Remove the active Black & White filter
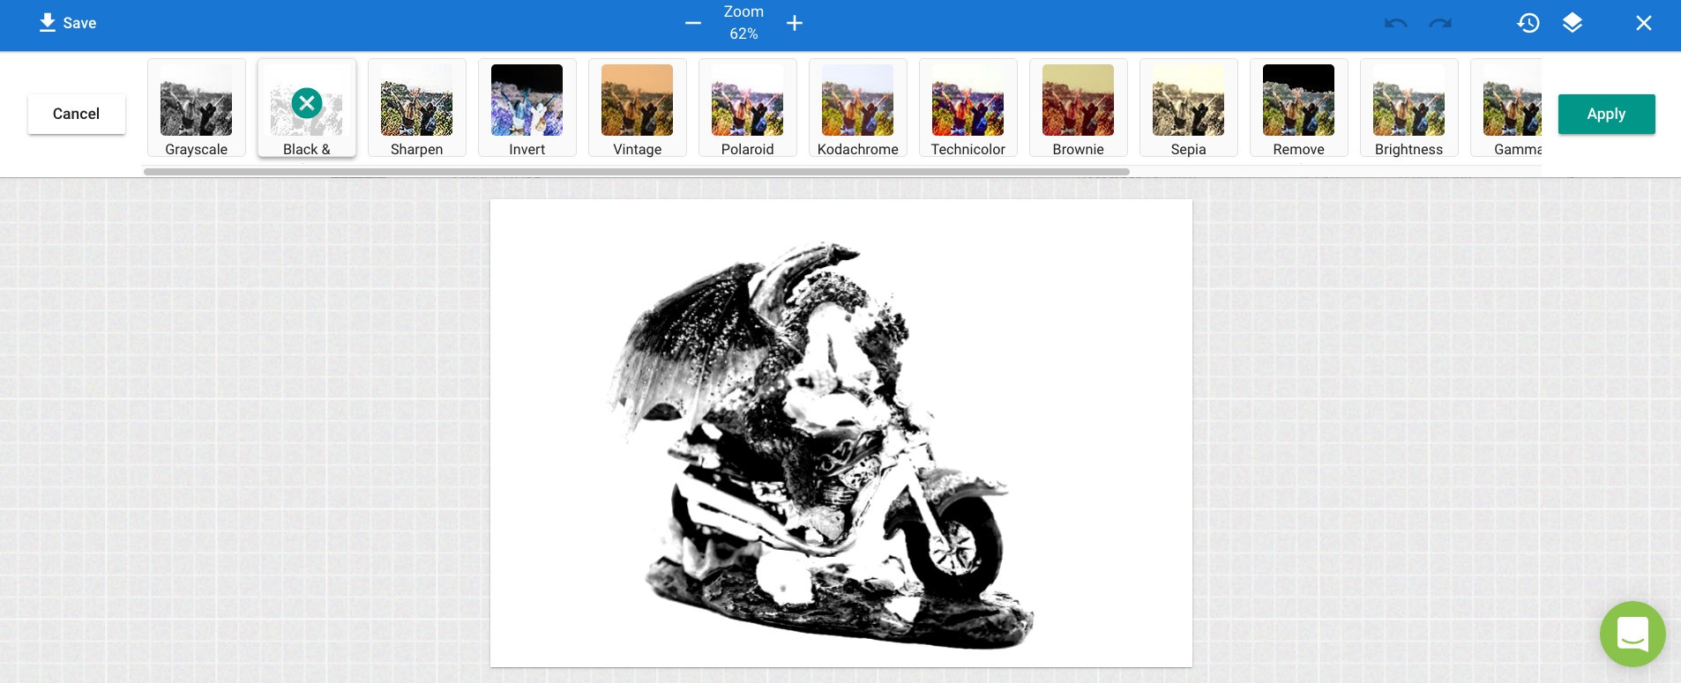 [307, 103]
